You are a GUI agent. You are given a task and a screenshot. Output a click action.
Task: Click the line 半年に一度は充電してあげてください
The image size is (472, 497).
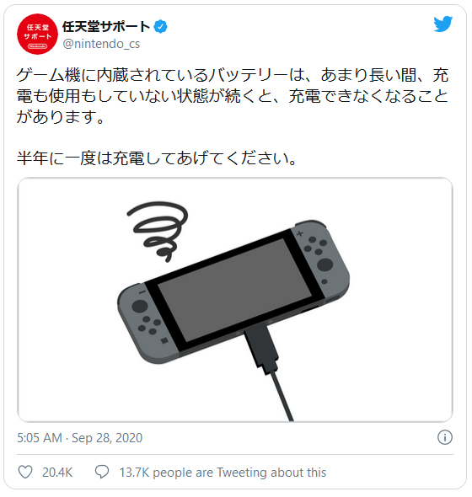157,158
